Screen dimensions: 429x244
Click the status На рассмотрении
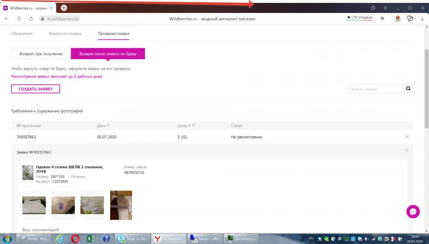[x=246, y=137]
